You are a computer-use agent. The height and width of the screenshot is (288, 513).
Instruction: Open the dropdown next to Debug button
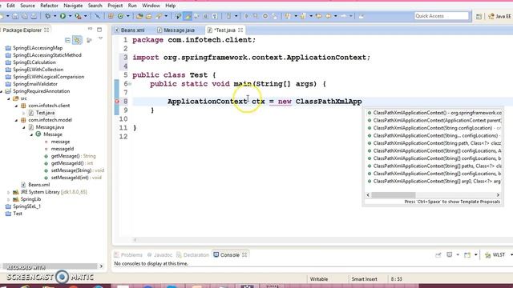pos(55,16)
